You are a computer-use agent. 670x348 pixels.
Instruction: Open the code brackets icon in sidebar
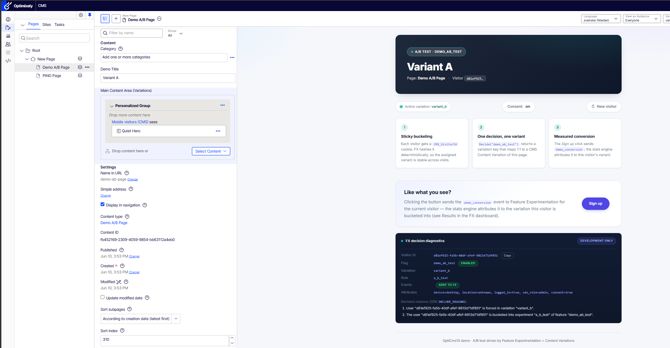(8, 61)
